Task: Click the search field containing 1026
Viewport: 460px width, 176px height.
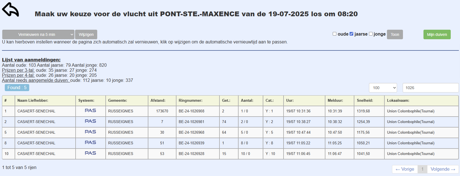Action: (x=430, y=88)
